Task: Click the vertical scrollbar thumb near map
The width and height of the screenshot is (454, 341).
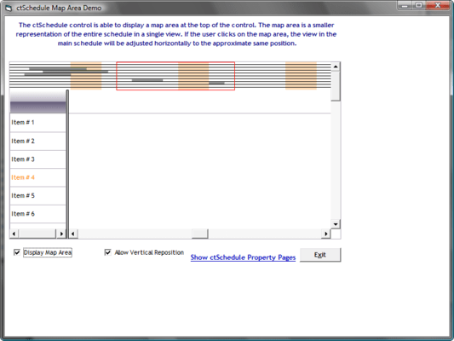Action: coord(336,86)
